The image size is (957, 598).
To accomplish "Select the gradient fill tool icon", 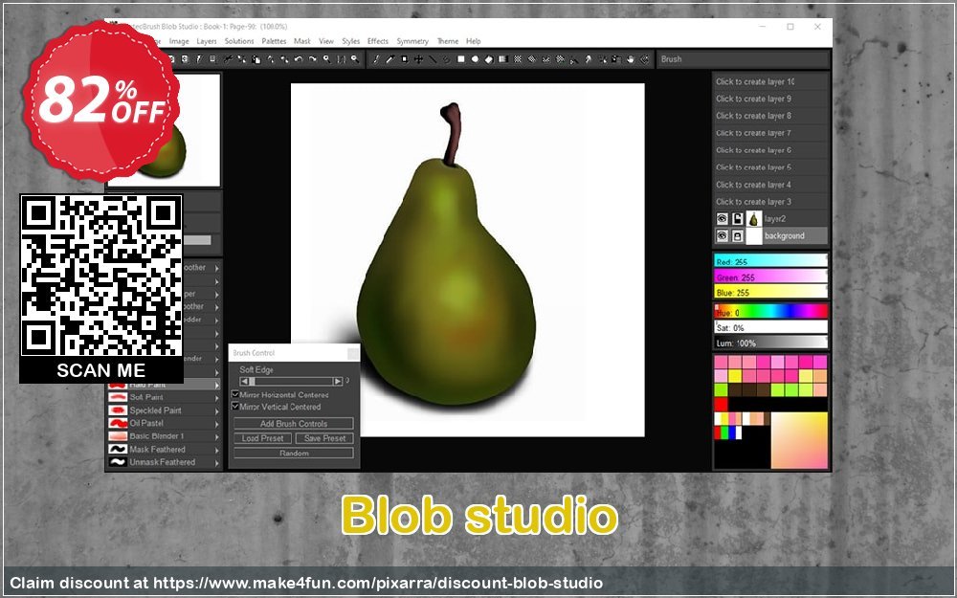I will 503,59.
